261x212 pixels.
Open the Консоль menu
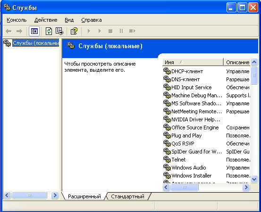(17, 20)
